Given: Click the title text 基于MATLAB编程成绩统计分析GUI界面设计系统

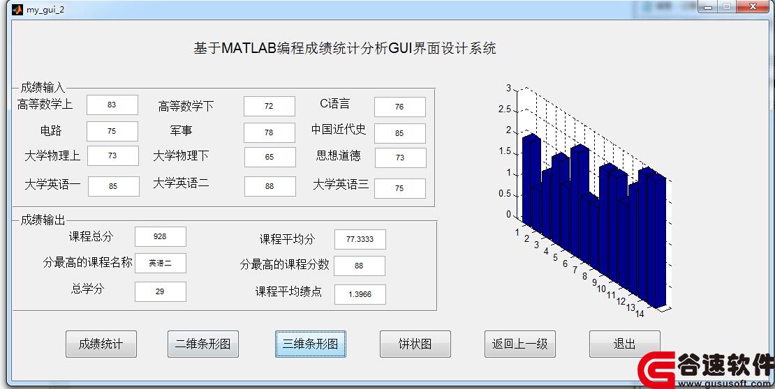Looking at the screenshot, I should pyautogui.click(x=344, y=48).
